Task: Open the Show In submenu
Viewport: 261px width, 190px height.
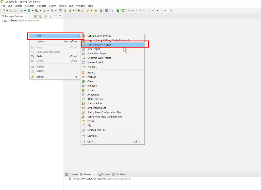Action: pyautogui.click(x=55, y=41)
